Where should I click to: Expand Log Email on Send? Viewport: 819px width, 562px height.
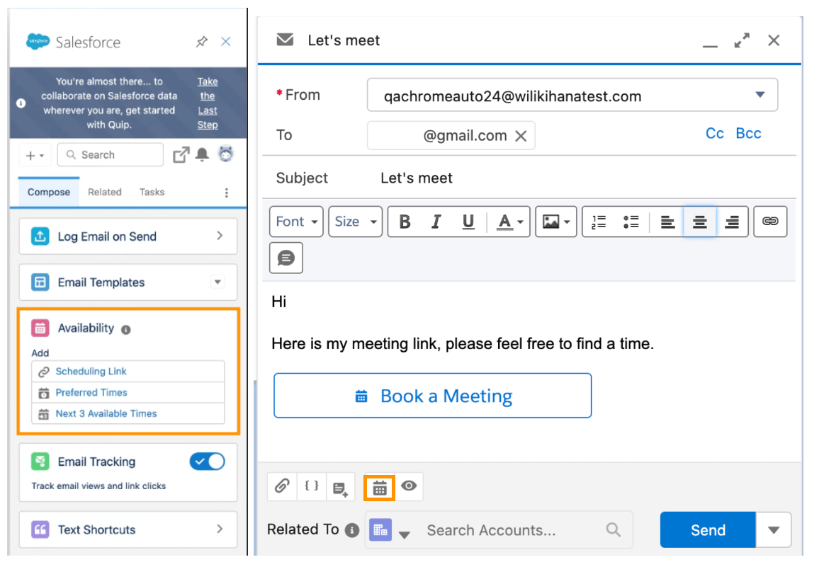click(220, 236)
